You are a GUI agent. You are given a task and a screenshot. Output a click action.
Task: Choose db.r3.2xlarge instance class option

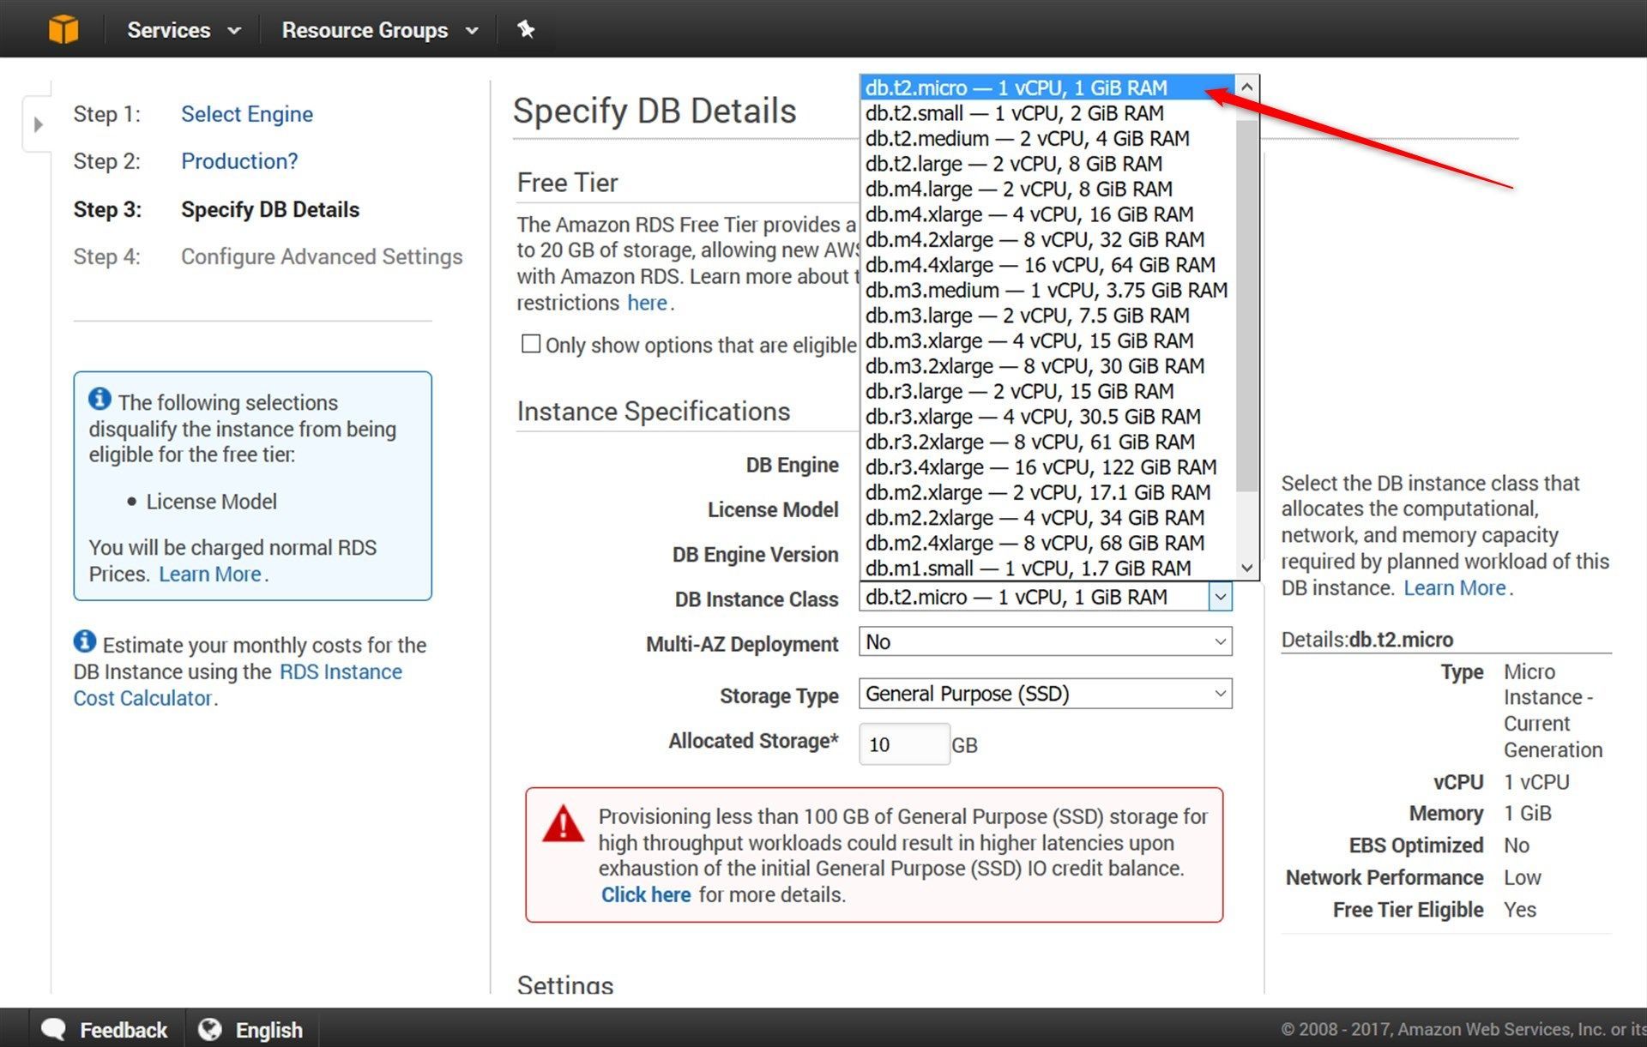pos(1047,442)
